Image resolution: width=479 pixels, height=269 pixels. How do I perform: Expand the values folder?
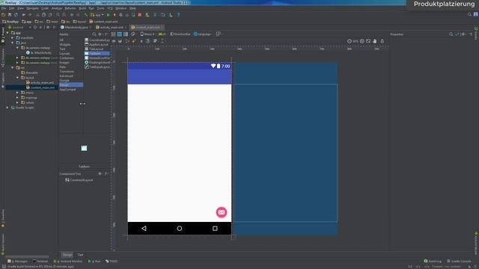pos(17,102)
